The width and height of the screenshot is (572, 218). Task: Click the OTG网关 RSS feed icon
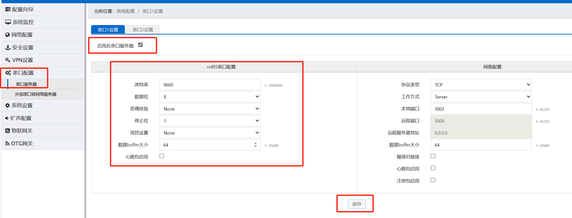click(7, 144)
